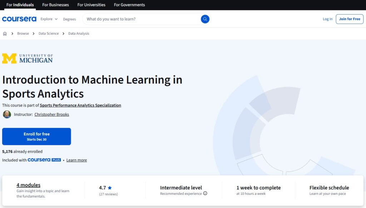Image resolution: width=366 pixels, height=208 pixels.
Task: Click Enroll for free button
Action: [36, 136]
